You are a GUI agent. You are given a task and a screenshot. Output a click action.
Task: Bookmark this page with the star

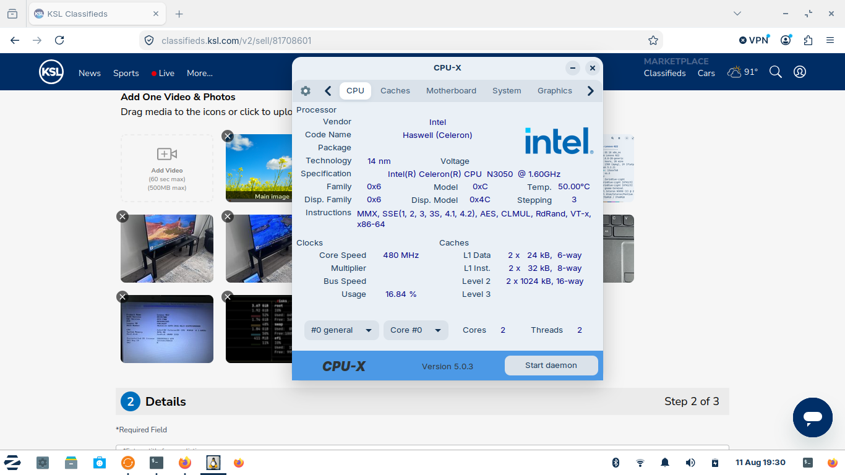[x=653, y=40]
